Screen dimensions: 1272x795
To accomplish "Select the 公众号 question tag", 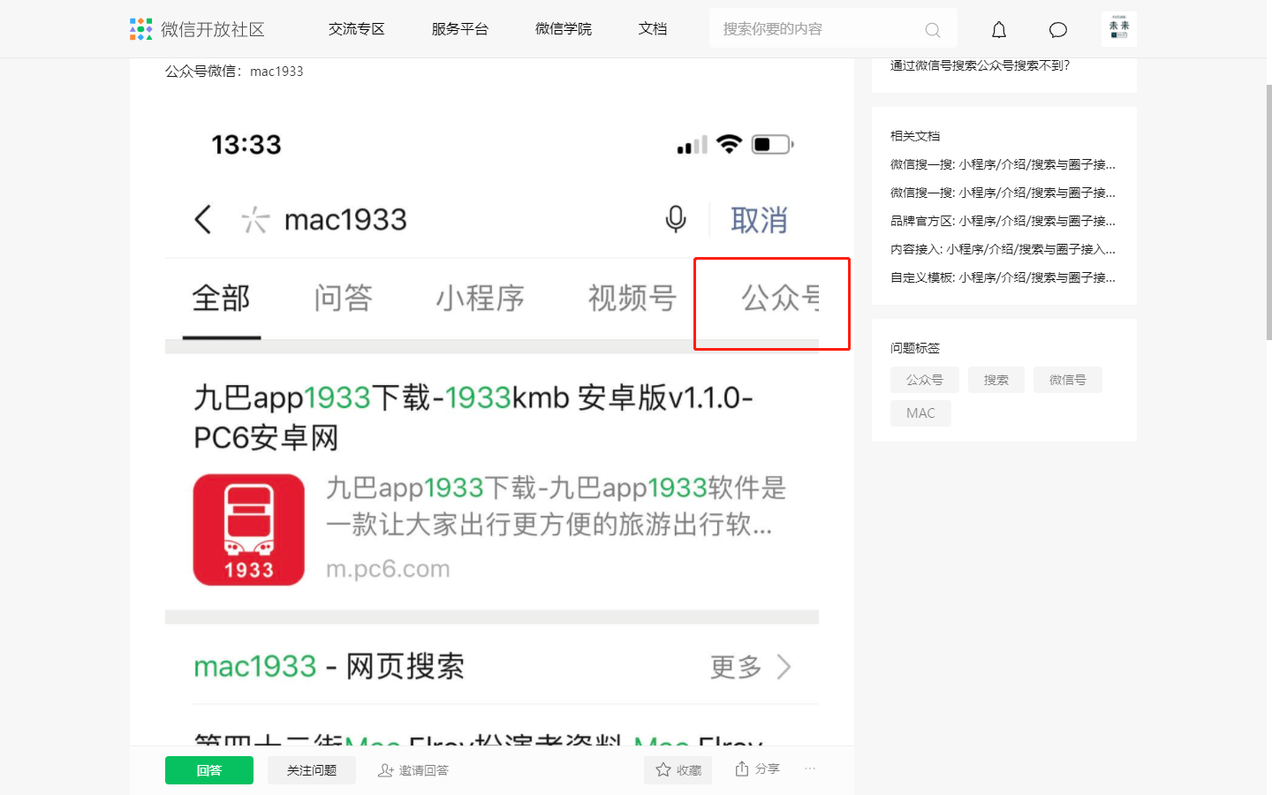I will 925,380.
